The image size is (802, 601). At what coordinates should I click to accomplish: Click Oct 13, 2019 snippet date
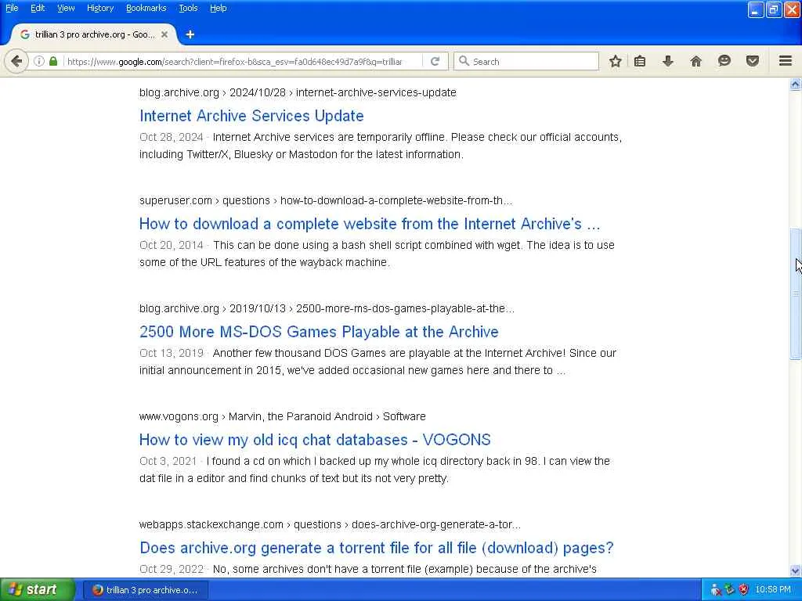tap(172, 353)
